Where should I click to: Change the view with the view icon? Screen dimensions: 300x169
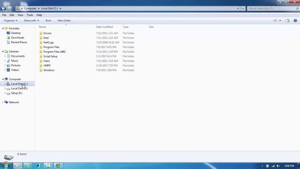[275, 21]
